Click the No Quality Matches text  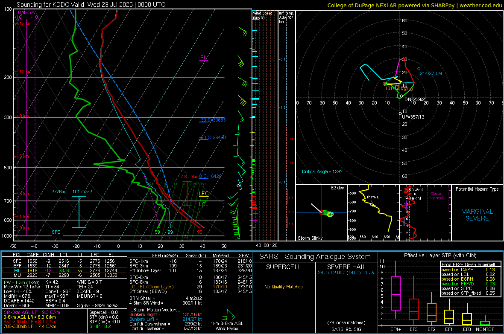[x=284, y=287]
